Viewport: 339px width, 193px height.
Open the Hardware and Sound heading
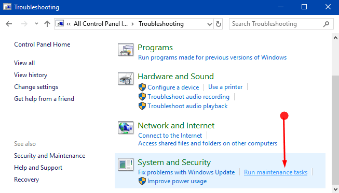point(176,77)
